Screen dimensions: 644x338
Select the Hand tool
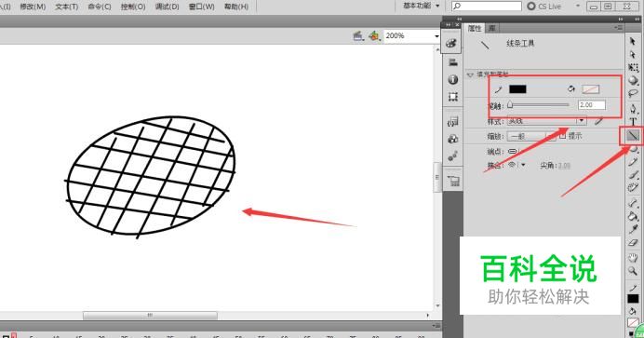click(633, 258)
